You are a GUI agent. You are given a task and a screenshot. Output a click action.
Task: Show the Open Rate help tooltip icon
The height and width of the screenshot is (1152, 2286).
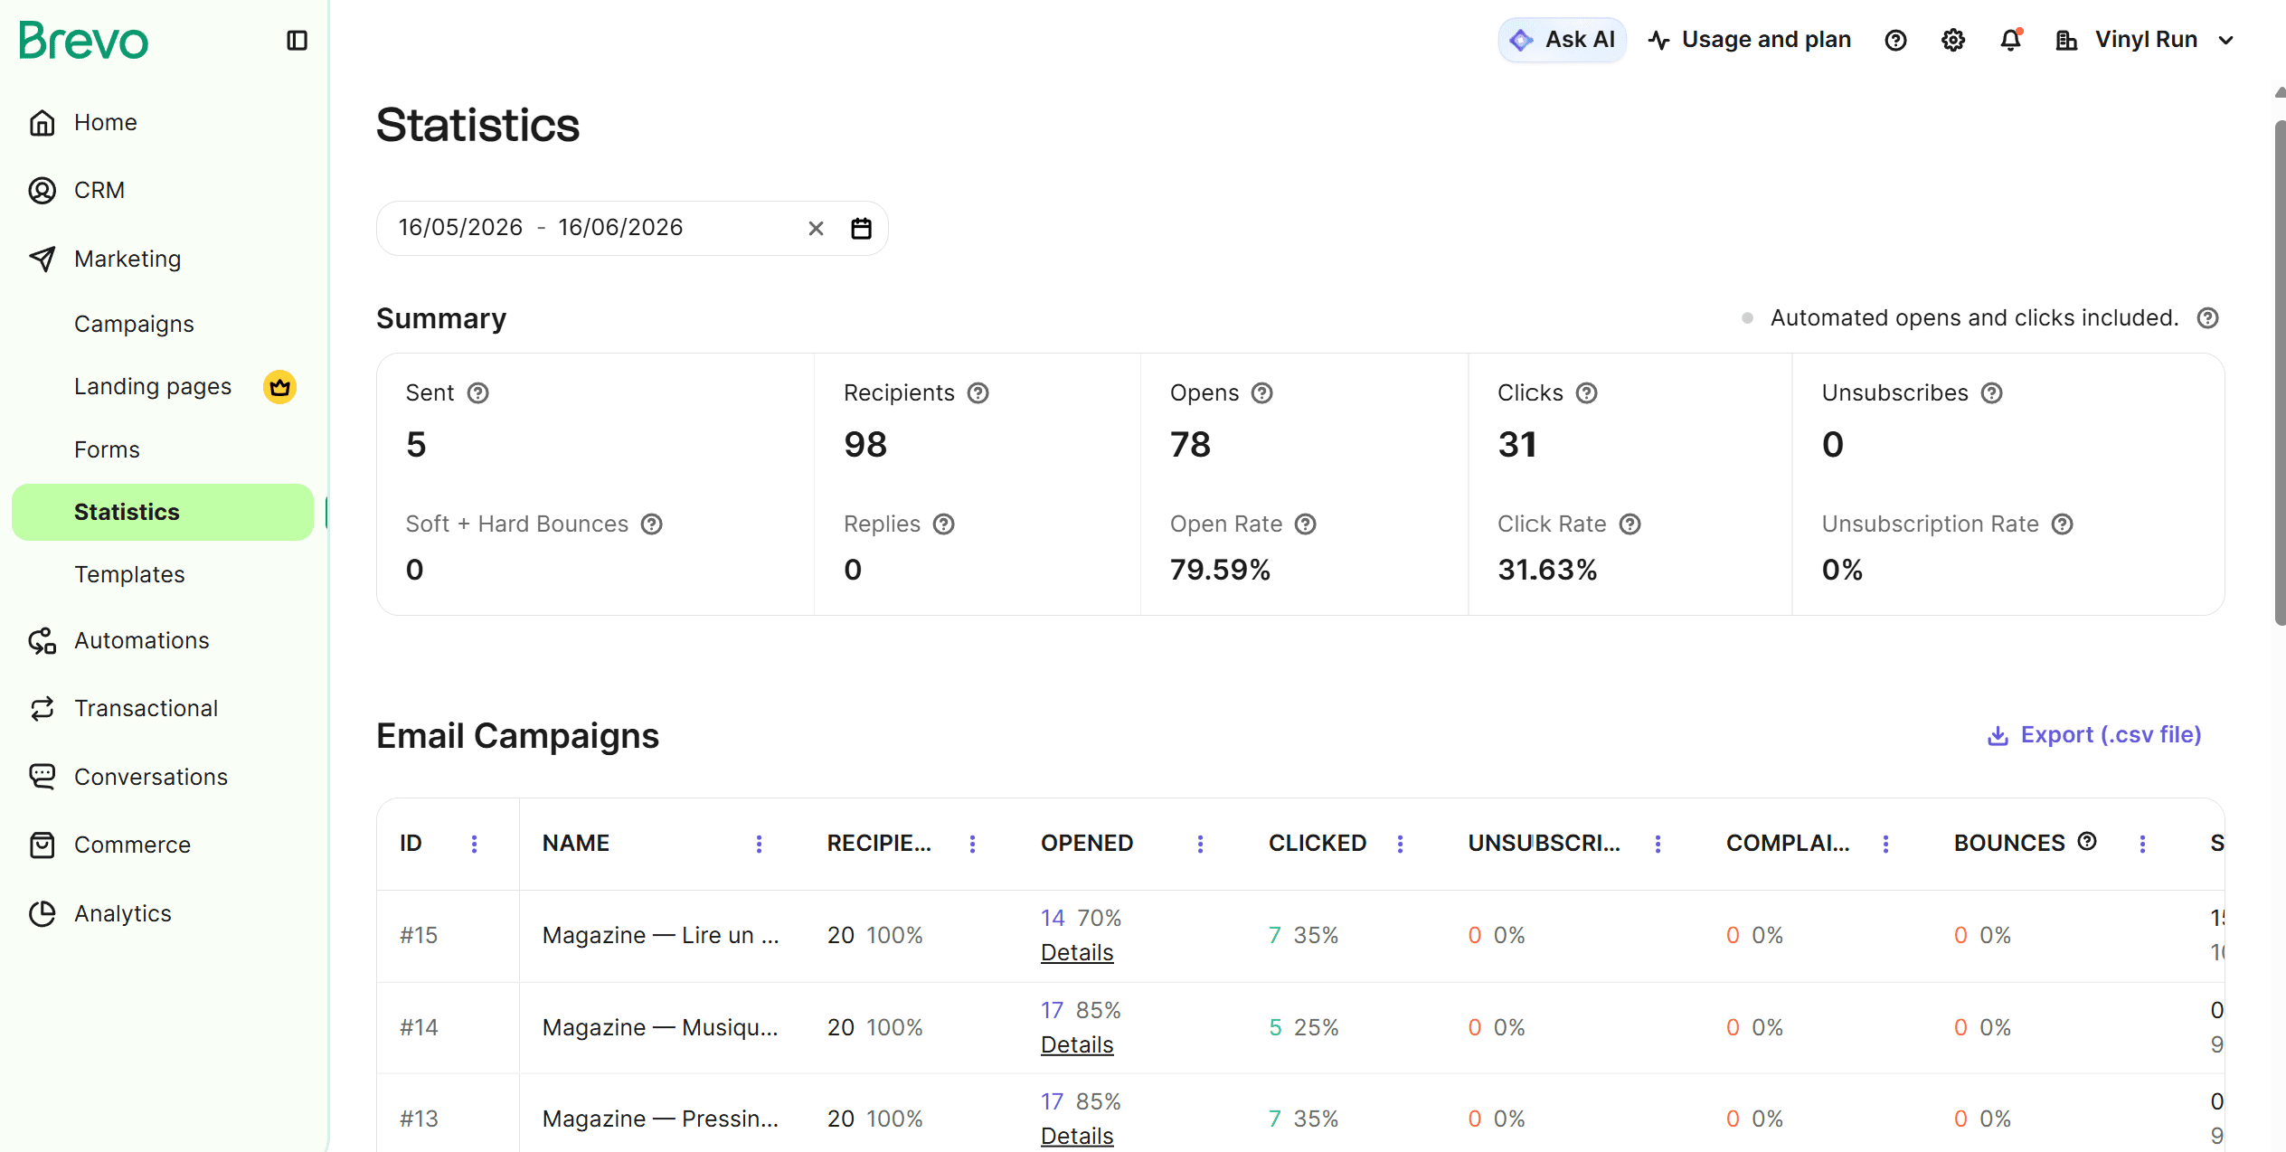point(1306,524)
